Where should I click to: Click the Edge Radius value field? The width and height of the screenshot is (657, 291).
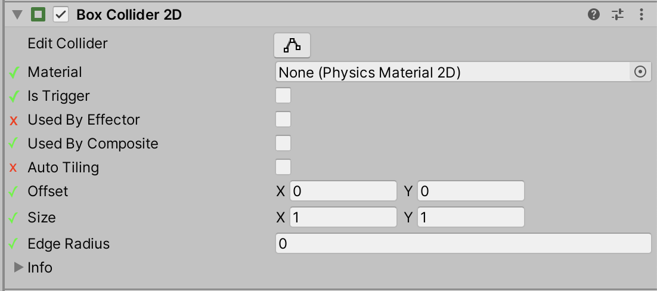point(462,244)
